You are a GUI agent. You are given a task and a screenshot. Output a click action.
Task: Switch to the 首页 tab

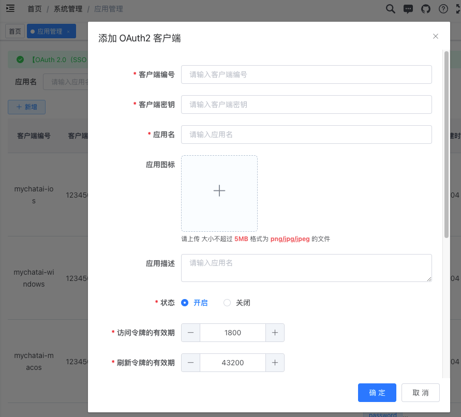point(15,31)
